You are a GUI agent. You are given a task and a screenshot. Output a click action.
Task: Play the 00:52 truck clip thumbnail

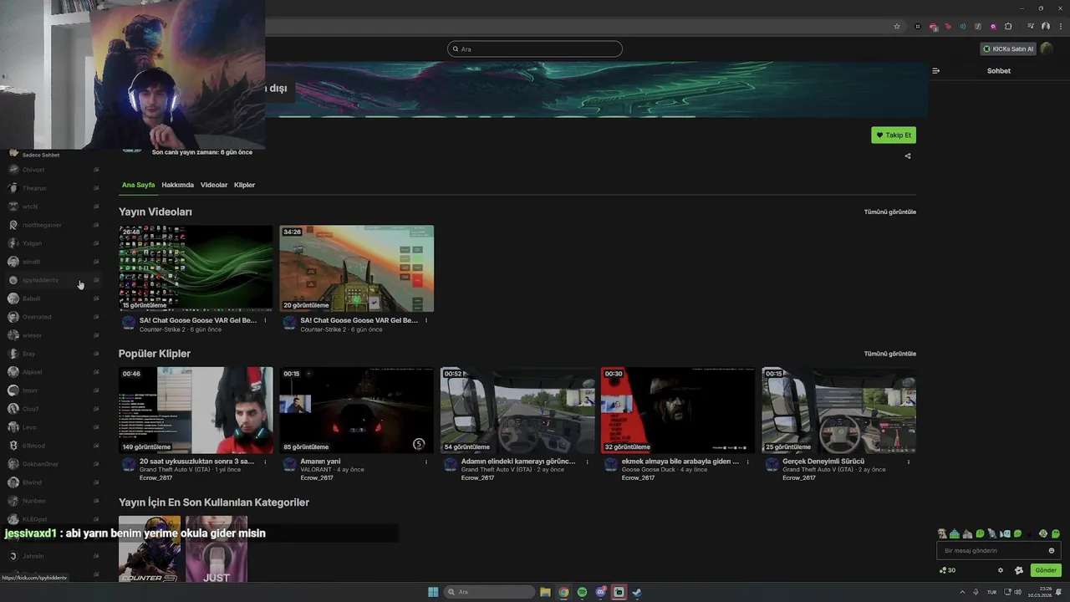[517, 411]
